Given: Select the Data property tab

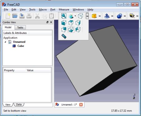Looking at the screenshot, I should click(x=19, y=104).
